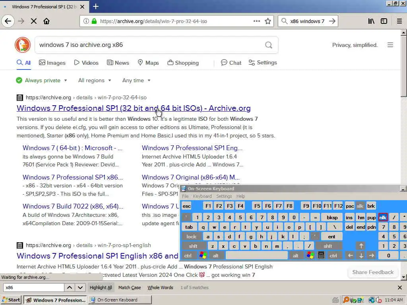Toggle Match Case in the find bar

tap(130, 288)
